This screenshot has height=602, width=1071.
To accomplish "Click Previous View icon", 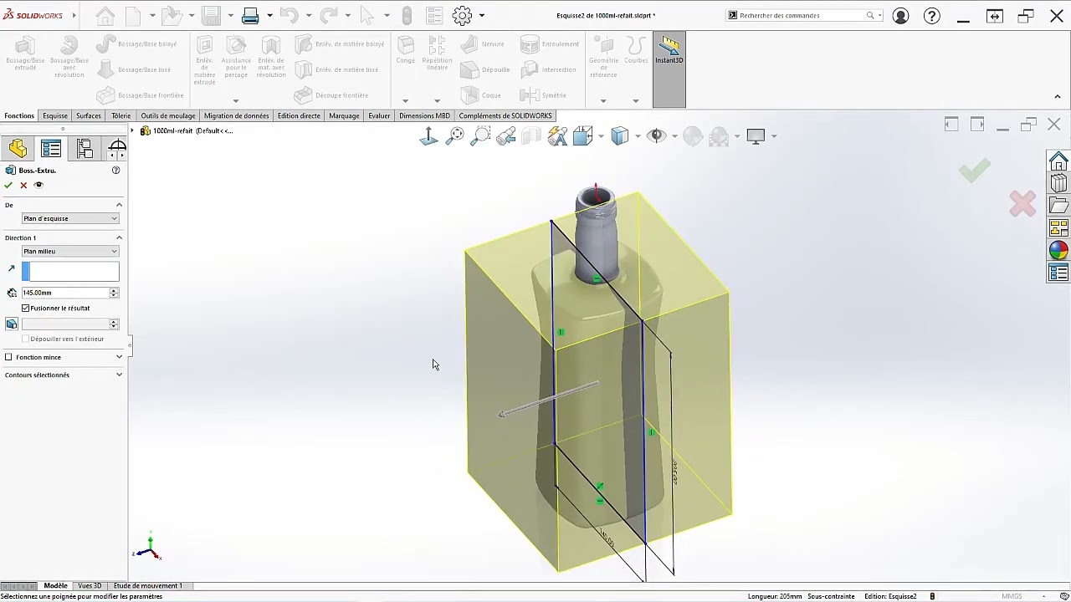I will pos(506,136).
